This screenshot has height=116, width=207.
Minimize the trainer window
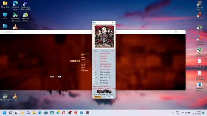tap(100, 23)
